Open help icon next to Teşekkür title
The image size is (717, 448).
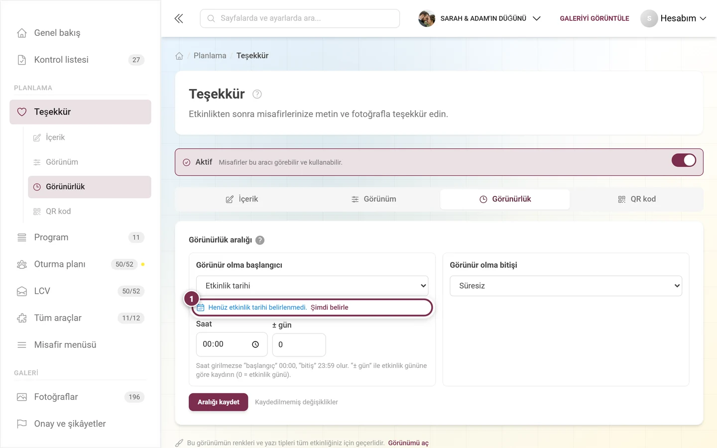click(257, 94)
